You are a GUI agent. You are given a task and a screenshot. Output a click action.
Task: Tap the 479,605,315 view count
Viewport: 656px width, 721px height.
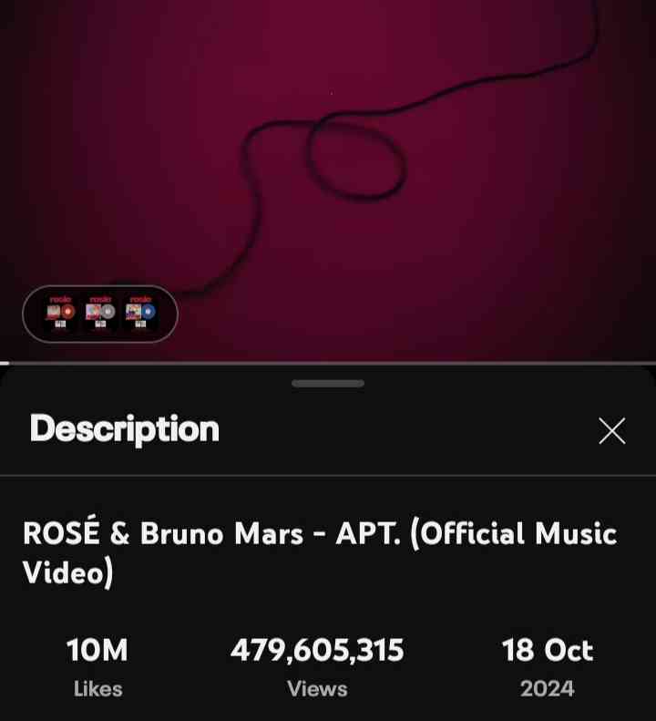pos(317,650)
